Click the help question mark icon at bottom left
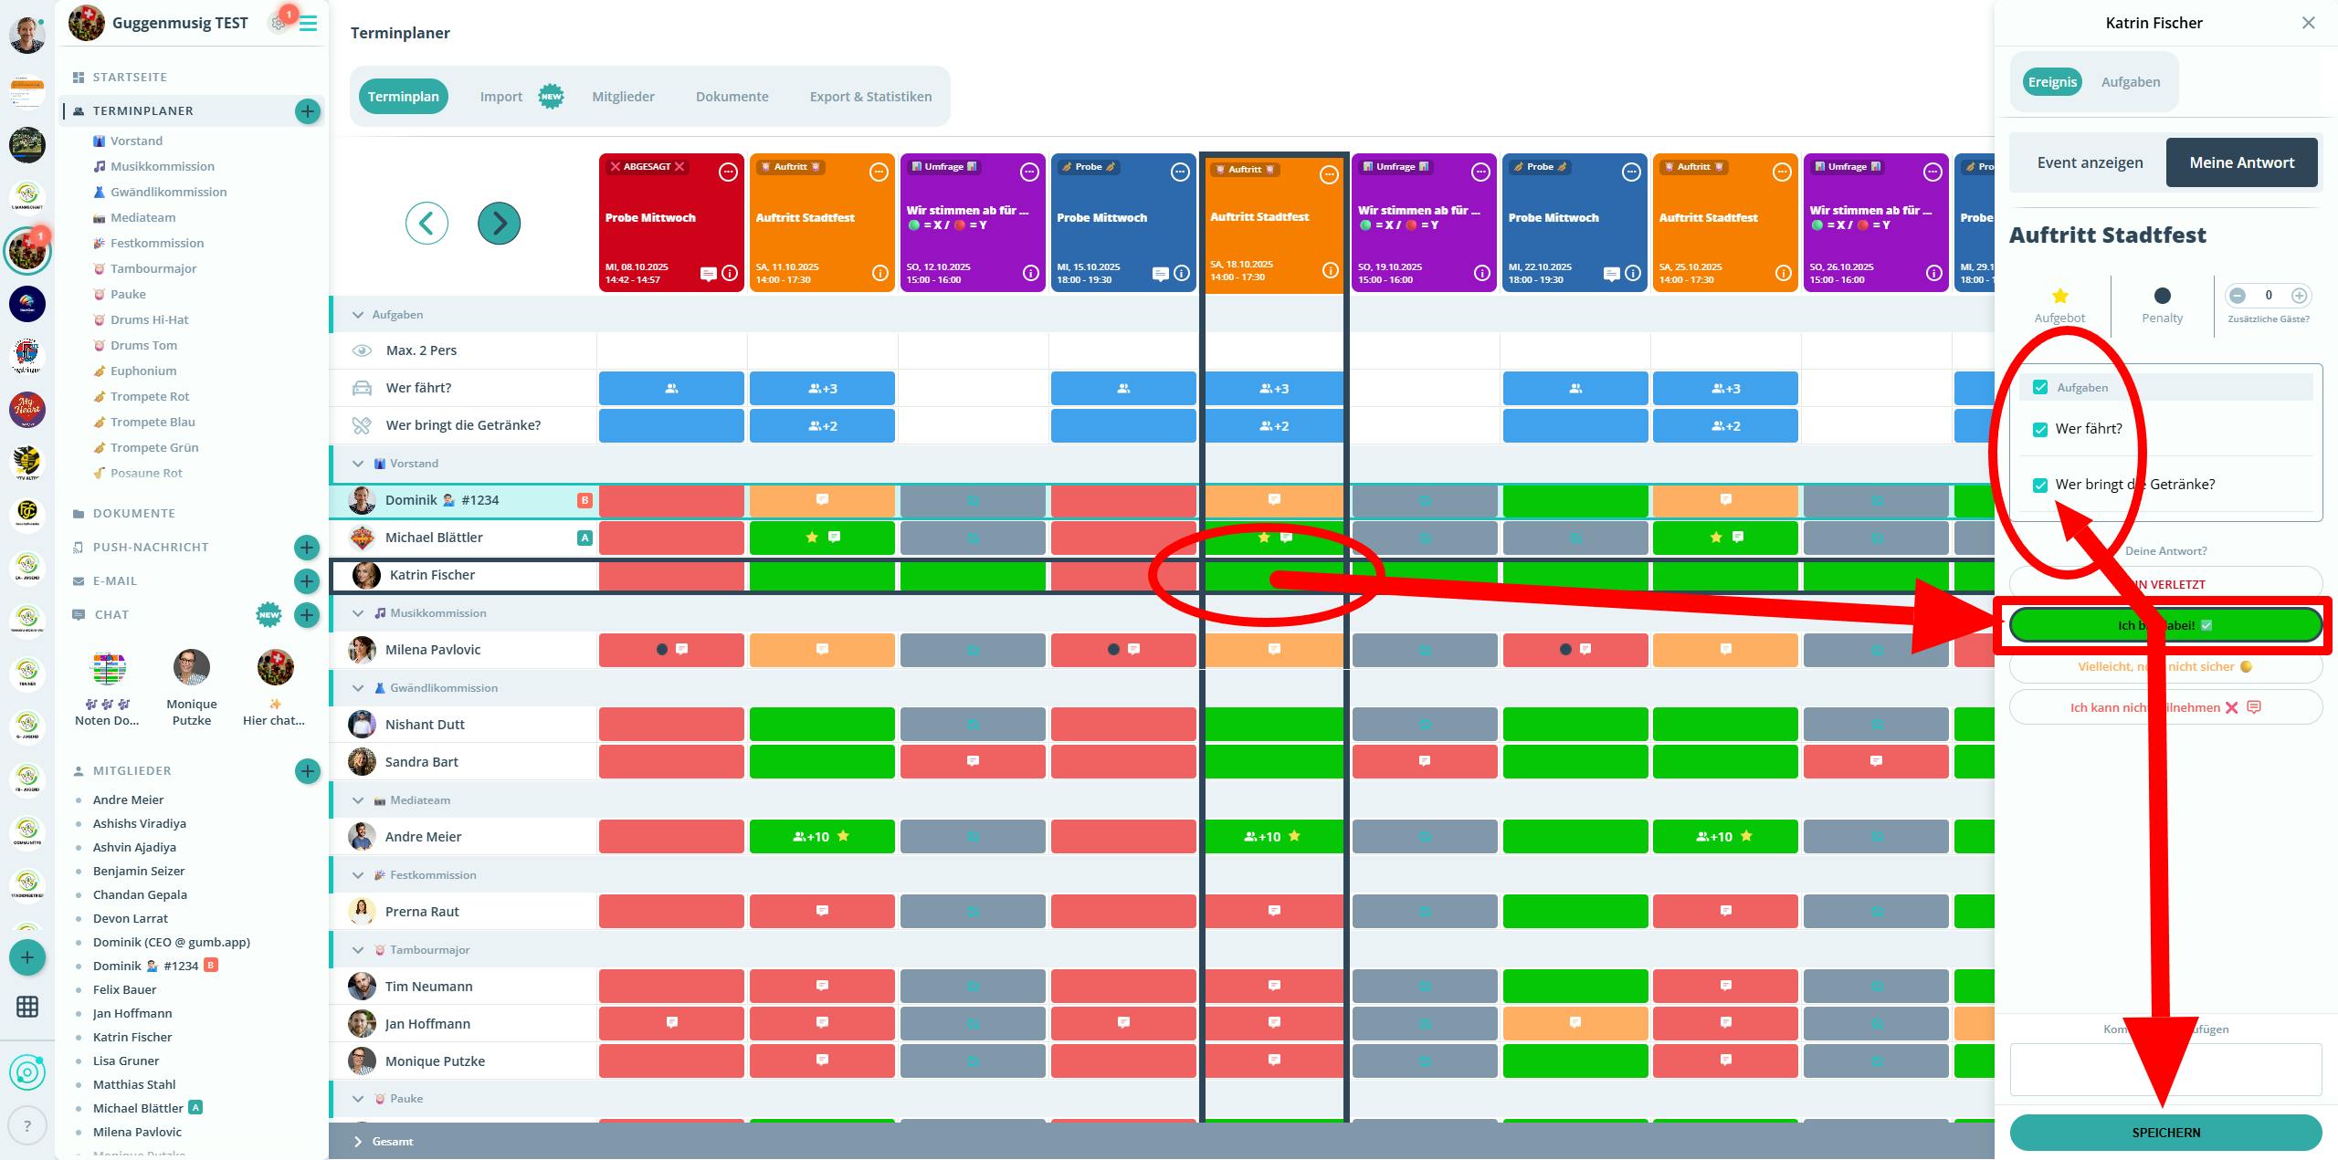Screen dimensions: 2338x1160 pos(27,1125)
